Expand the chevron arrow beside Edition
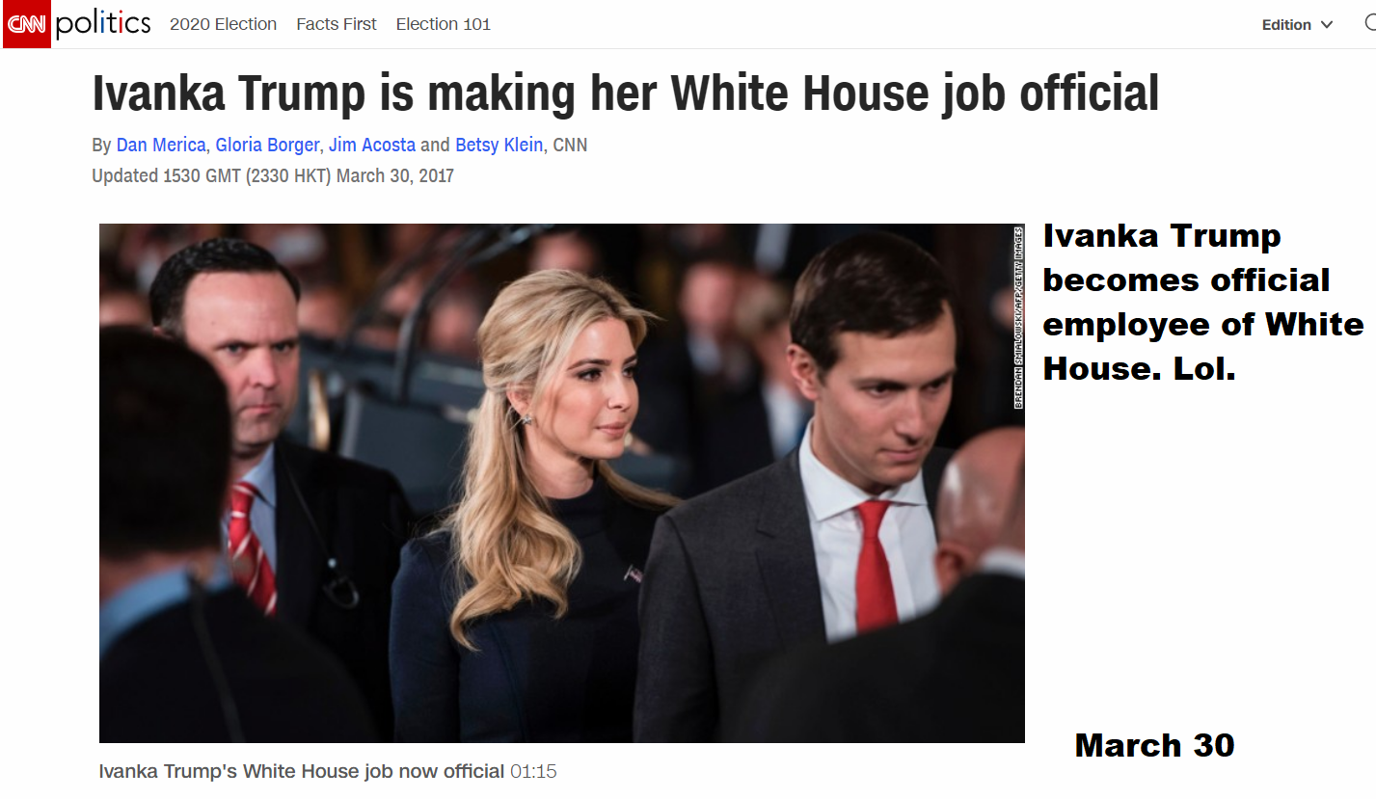1376x799 pixels. tap(1327, 25)
